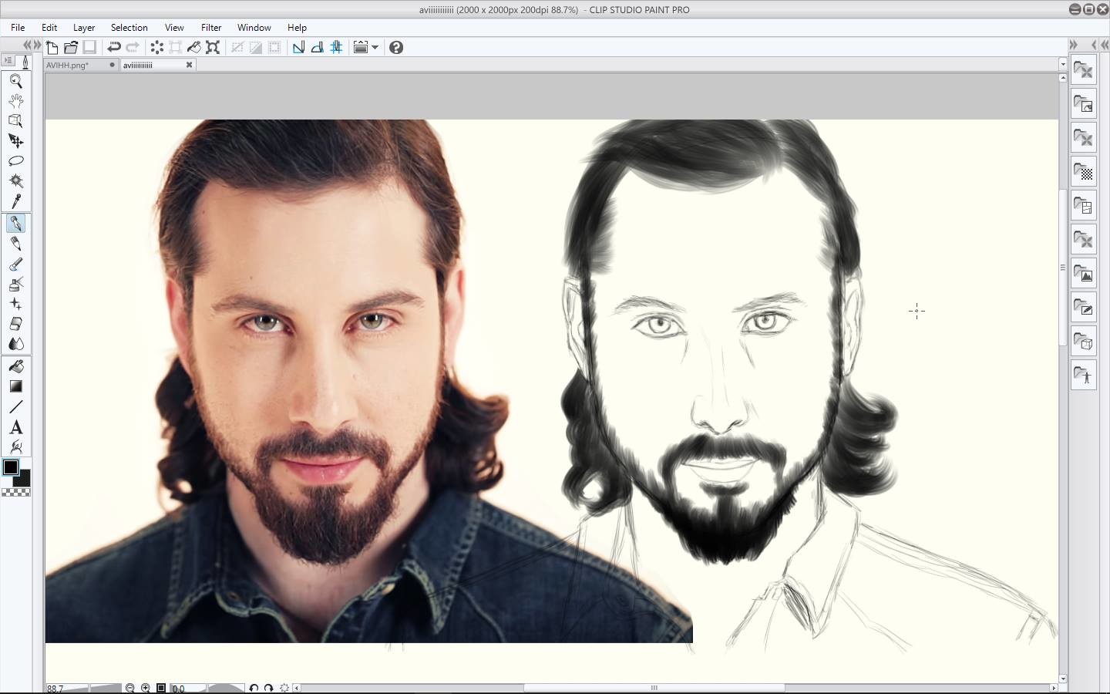The image size is (1110, 694).
Task: Click the Open file folder icon
Action: coord(71,47)
